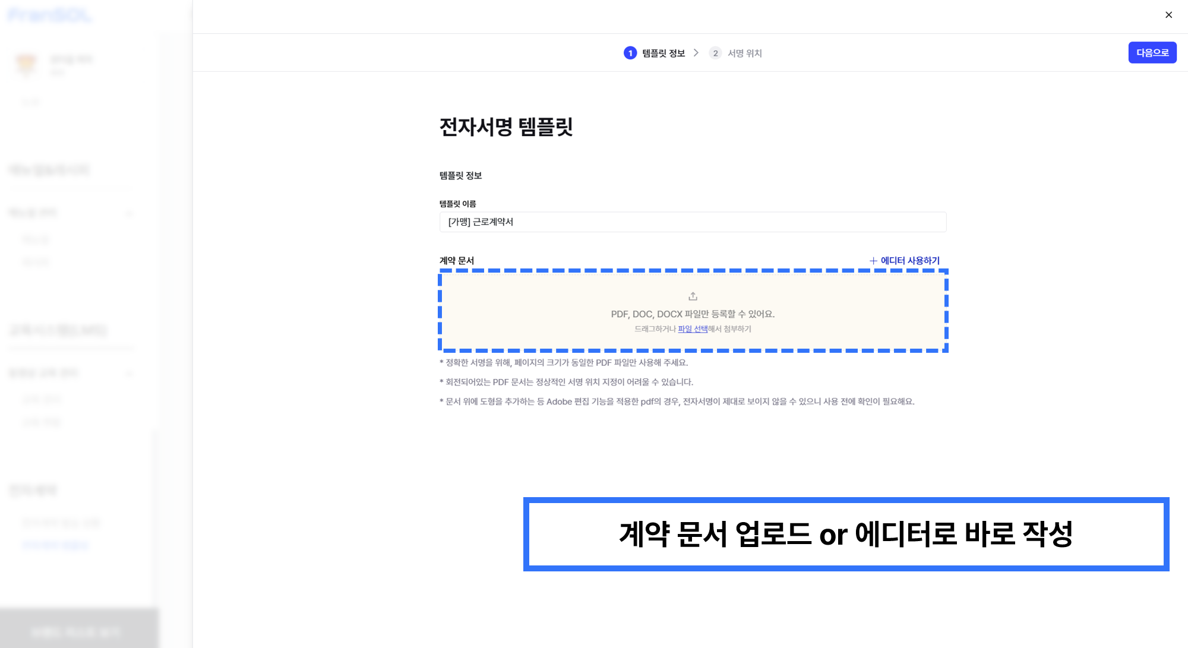Image resolution: width=1188 pixels, height=648 pixels.
Task: Click the 다음으로 button
Action: point(1152,52)
